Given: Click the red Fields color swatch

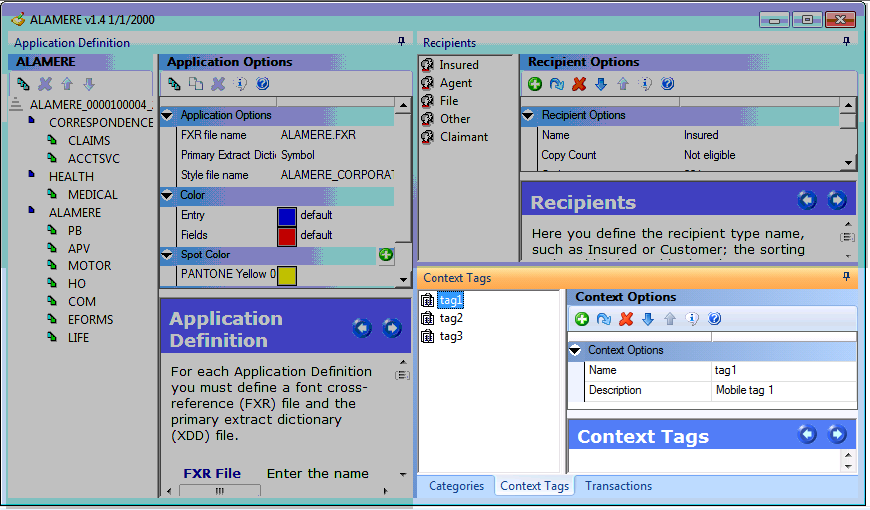Looking at the screenshot, I should point(287,237).
